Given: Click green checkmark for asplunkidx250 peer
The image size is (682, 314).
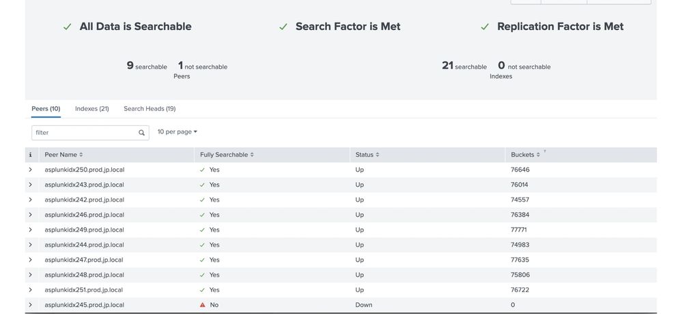Looking at the screenshot, I should coord(203,170).
